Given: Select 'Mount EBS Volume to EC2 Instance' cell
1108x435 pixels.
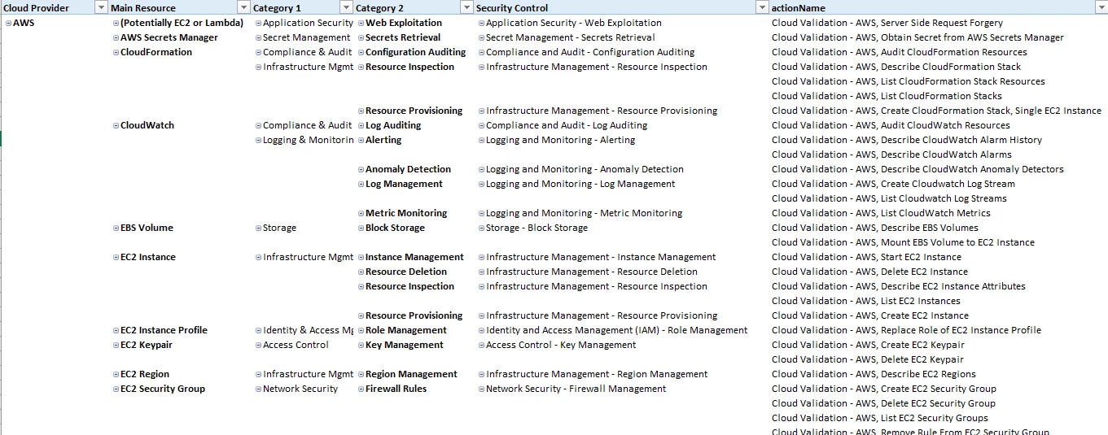Looking at the screenshot, I should pyautogui.click(x=903, y=242).
